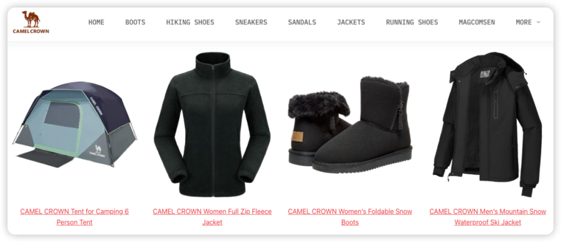Open the MAGCOMSEN brand page
Image resolution: width=561 pixels, height=242 pixels.
(477, 22)
